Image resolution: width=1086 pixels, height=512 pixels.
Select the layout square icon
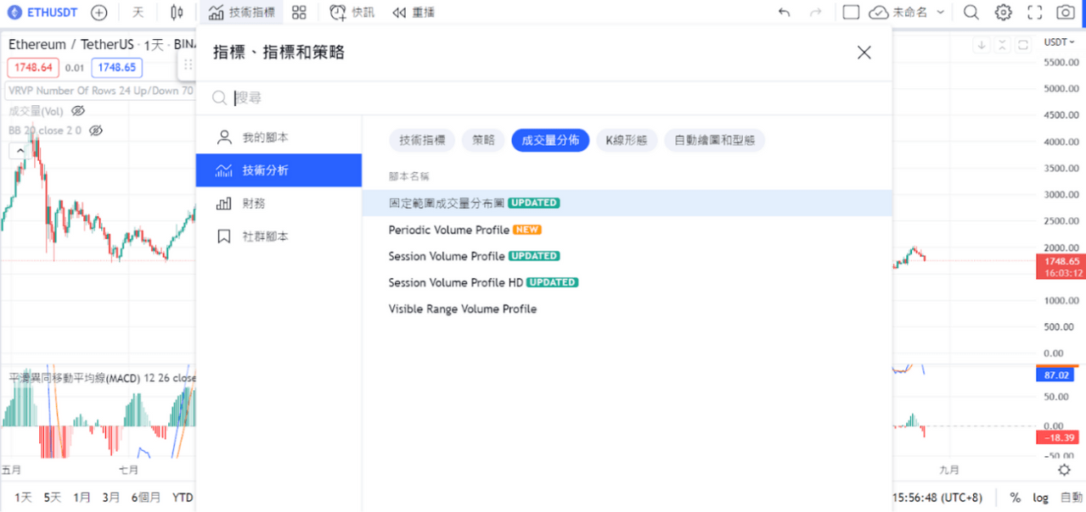coord(852,13)
